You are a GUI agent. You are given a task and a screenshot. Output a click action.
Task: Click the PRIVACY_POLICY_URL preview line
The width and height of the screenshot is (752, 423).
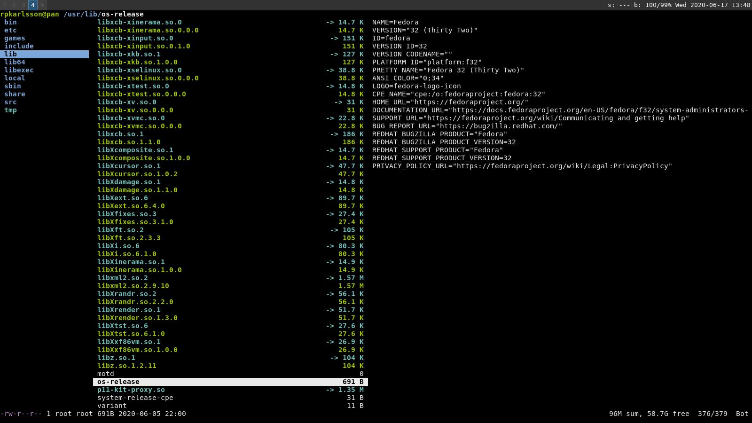[522, 166]
